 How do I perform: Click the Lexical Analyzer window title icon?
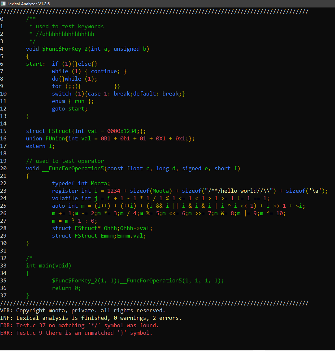[x=3, y=4]
